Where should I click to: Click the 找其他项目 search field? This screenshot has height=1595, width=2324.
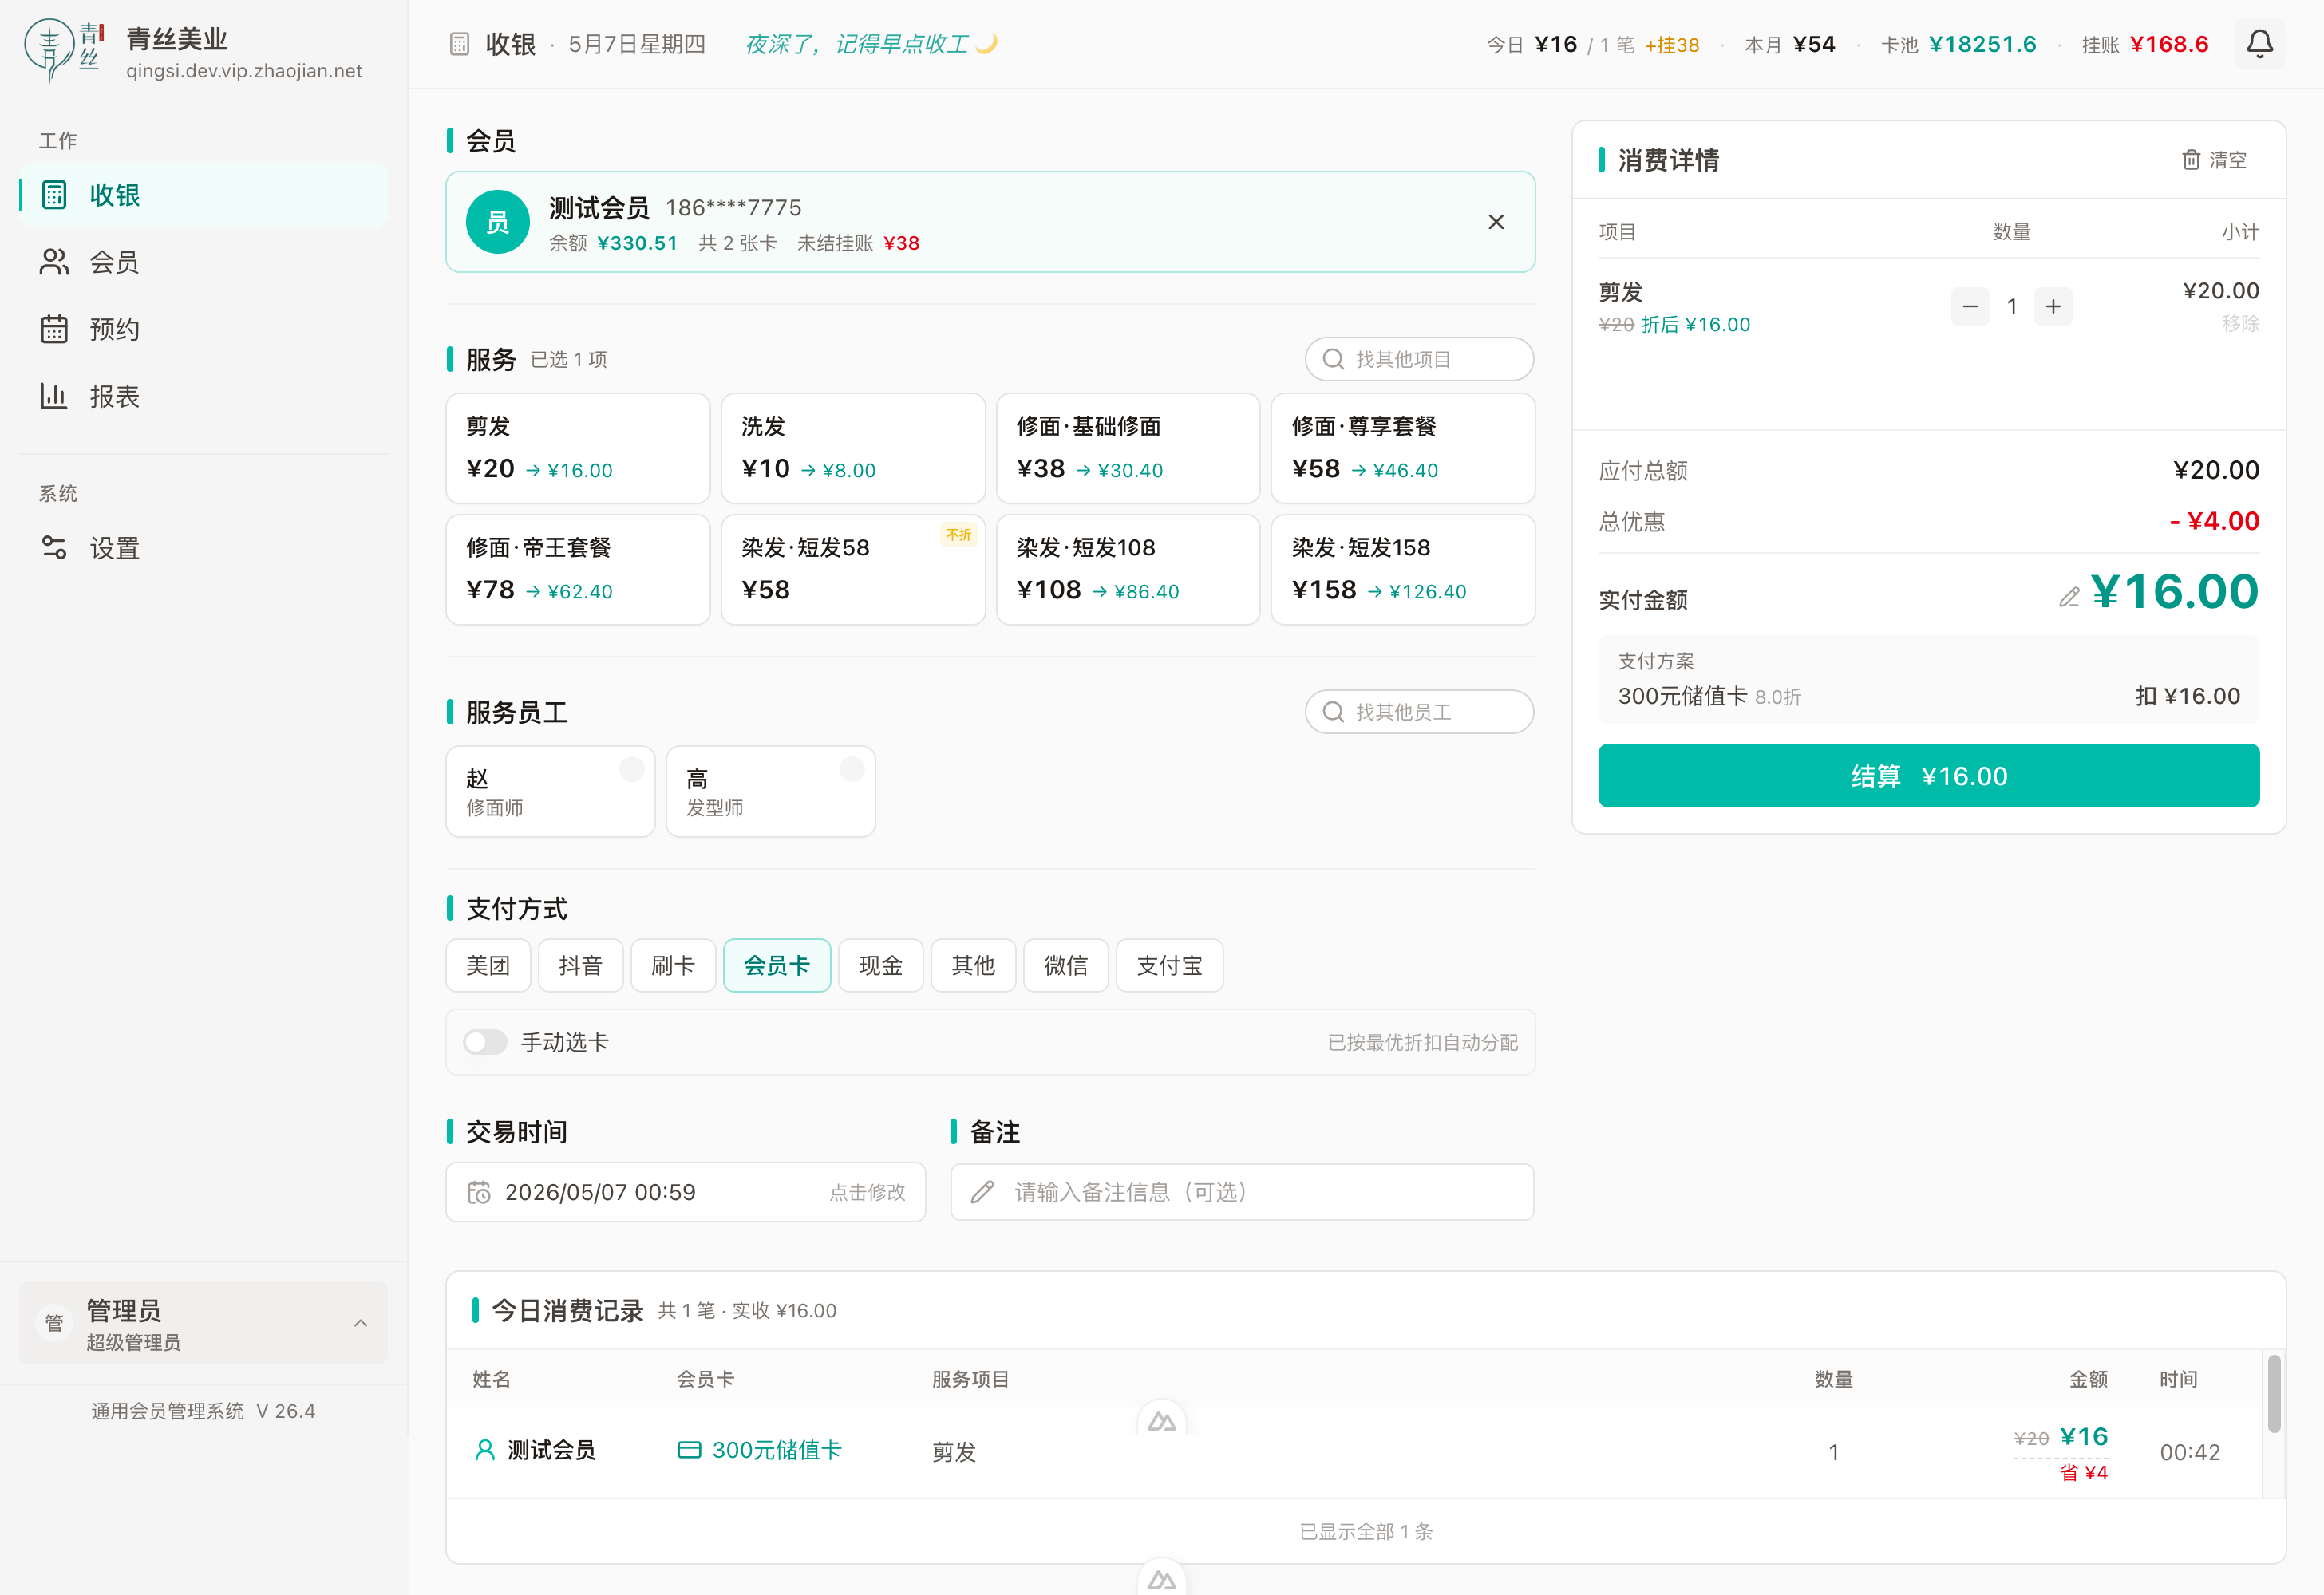(x=1419, y=359)
